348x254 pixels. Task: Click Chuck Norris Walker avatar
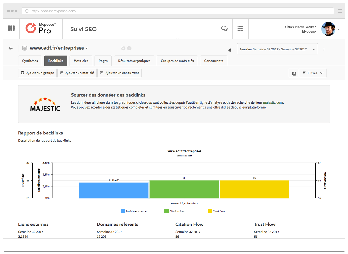[328, 29]
